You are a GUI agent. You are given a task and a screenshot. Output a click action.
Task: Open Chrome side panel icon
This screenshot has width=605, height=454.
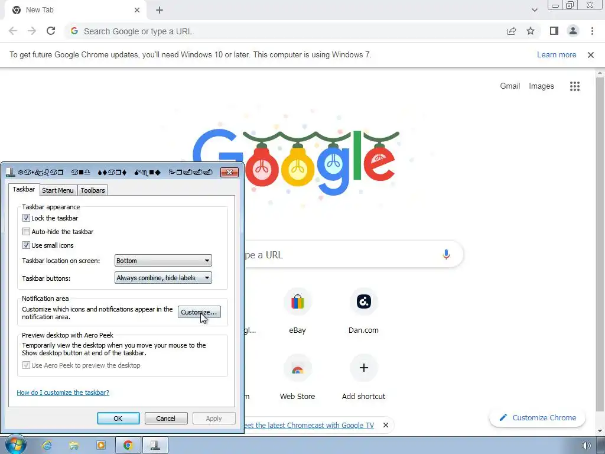554,31
